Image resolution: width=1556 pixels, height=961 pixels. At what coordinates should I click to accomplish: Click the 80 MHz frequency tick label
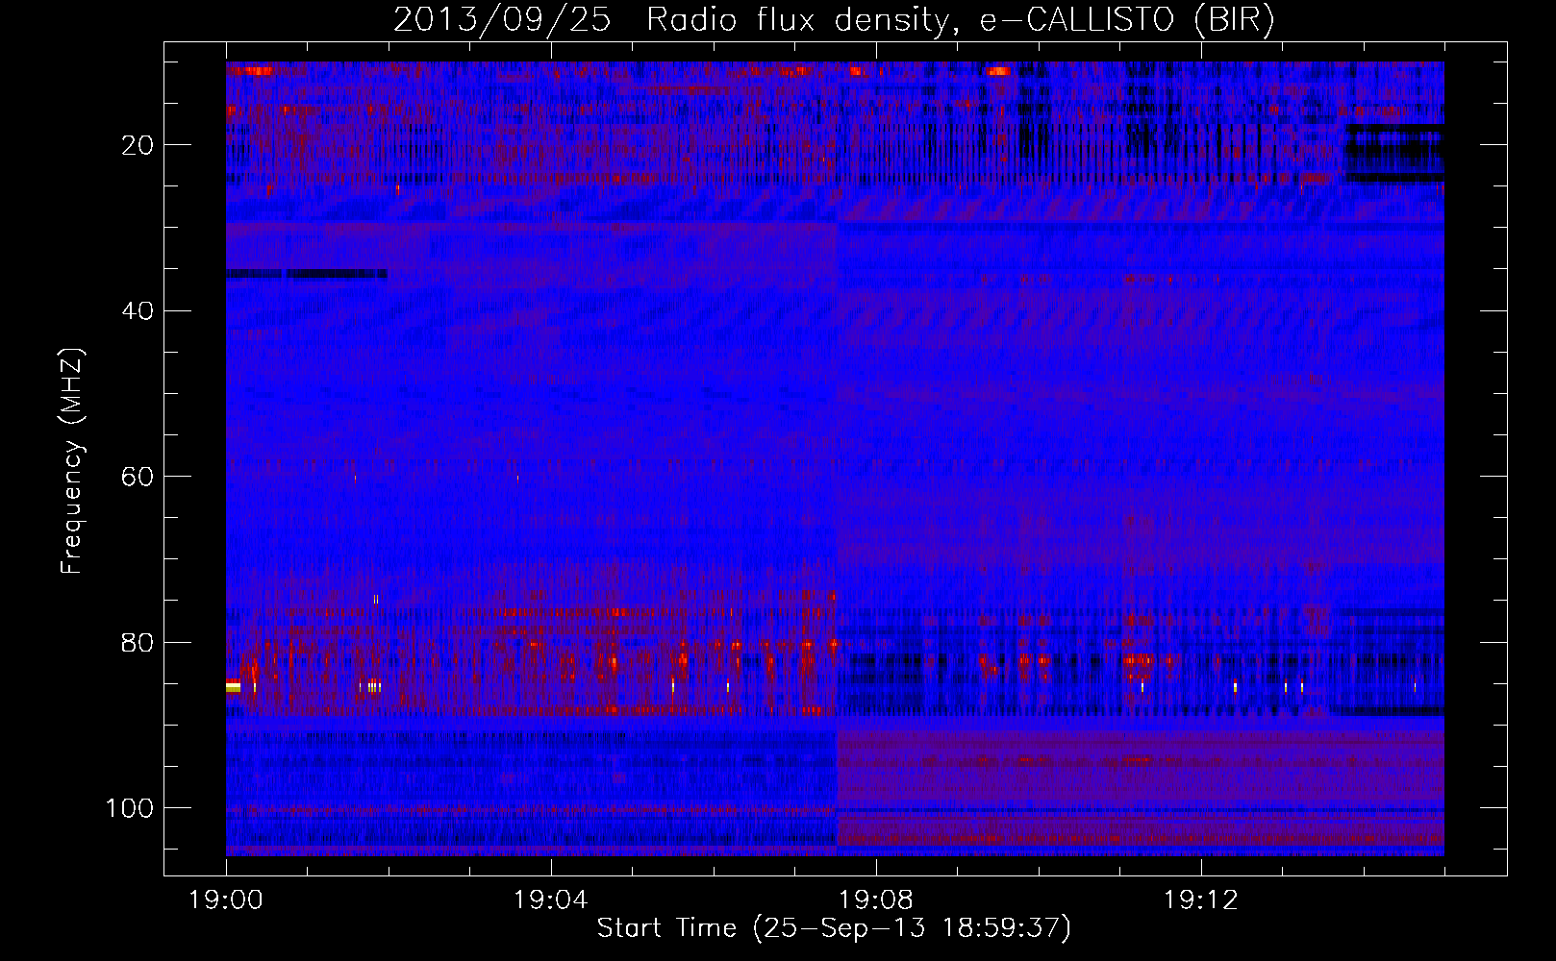[138, 642]
